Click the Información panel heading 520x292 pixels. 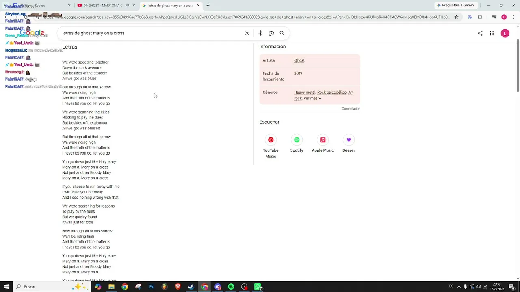(x=273, y=47)
